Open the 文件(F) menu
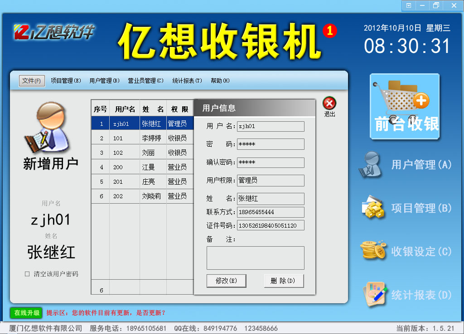Viewport: 464px width, 334px height. [x=32, y=81]
